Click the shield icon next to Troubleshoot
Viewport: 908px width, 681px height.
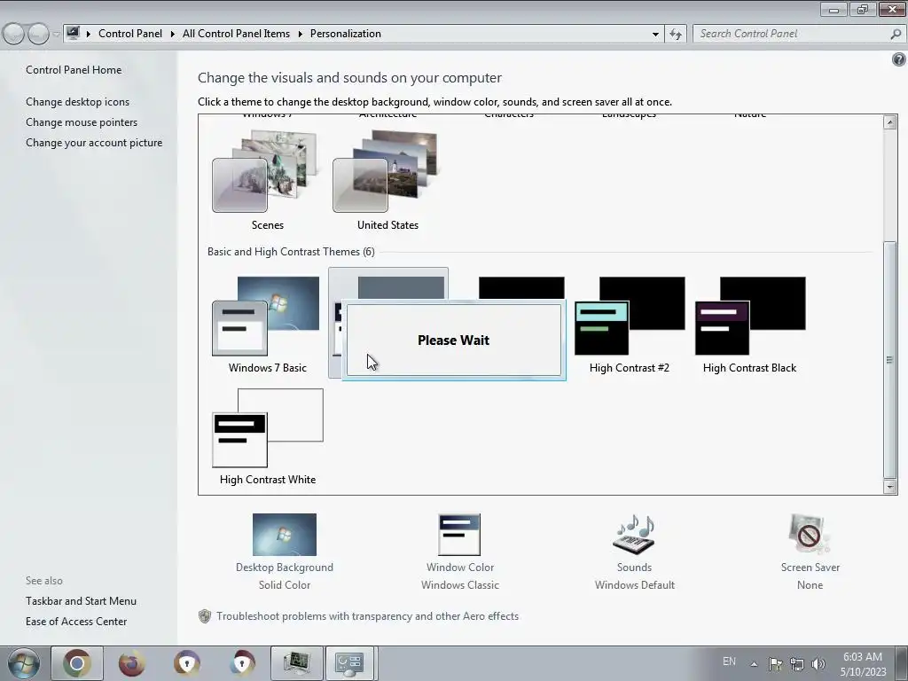(205, 616)
